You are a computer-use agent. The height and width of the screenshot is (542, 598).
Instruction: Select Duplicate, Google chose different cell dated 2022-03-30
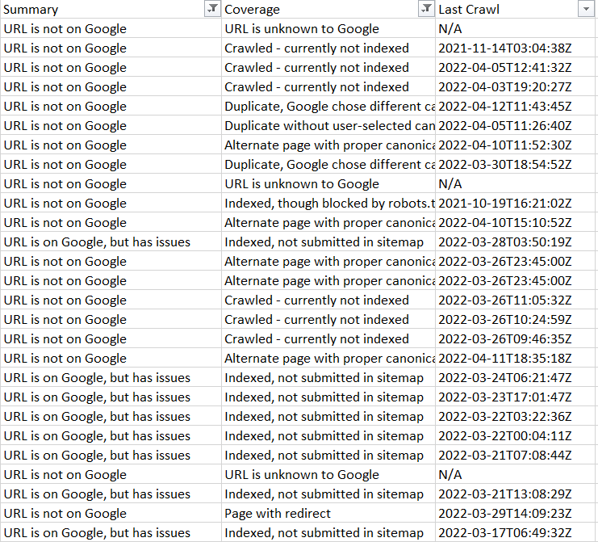[x=328, y=165]
